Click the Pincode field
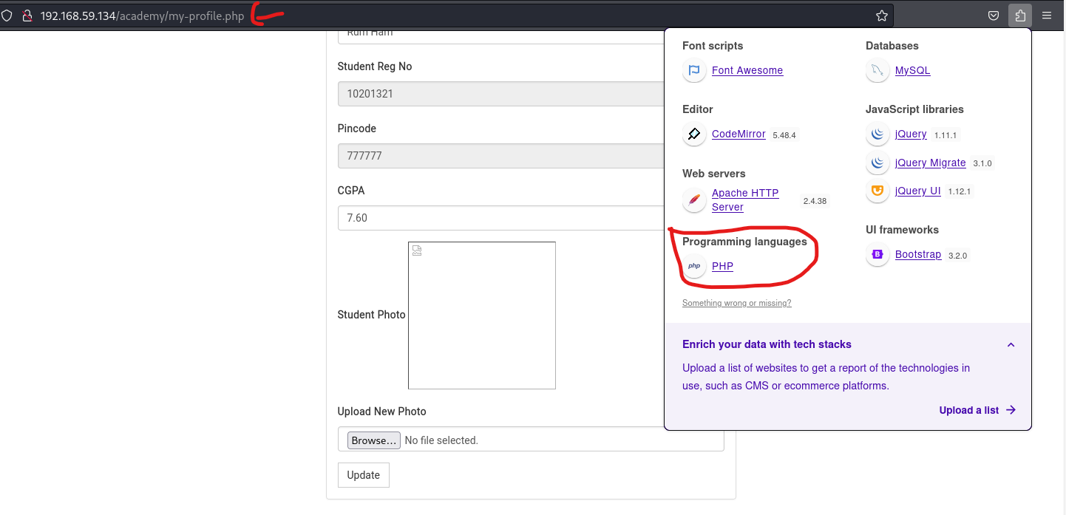Screen dimensions: 1066x515 point(501,156)
